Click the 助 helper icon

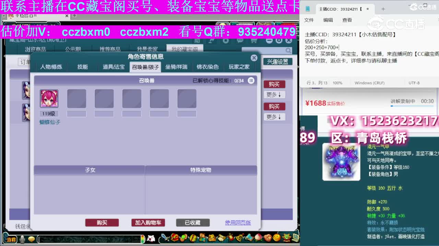click(x=197, y=40)
